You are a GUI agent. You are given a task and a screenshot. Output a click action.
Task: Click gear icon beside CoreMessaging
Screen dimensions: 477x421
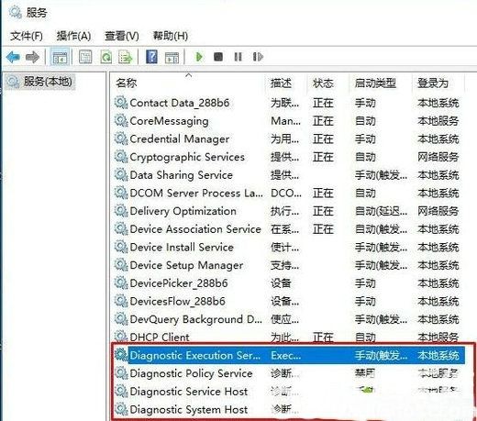[x=121, y=121]
